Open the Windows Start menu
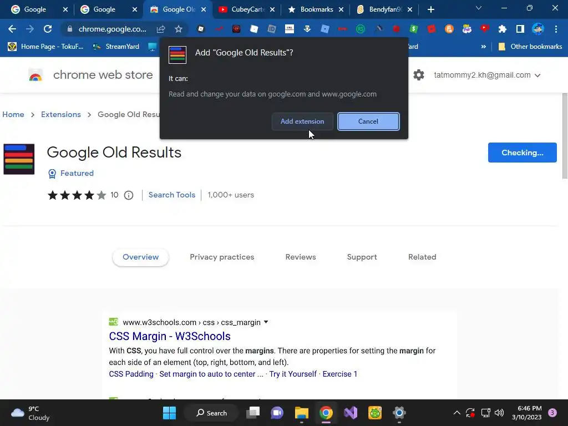Viewport: 568px width, 426px height. pyautogui.click(x=169, y=413)
